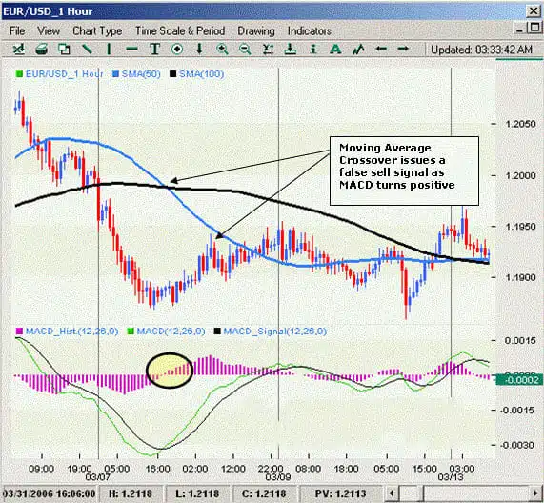Click the zoom out magnifier icon
Viewport: 544px width, 503px height.
245,49
